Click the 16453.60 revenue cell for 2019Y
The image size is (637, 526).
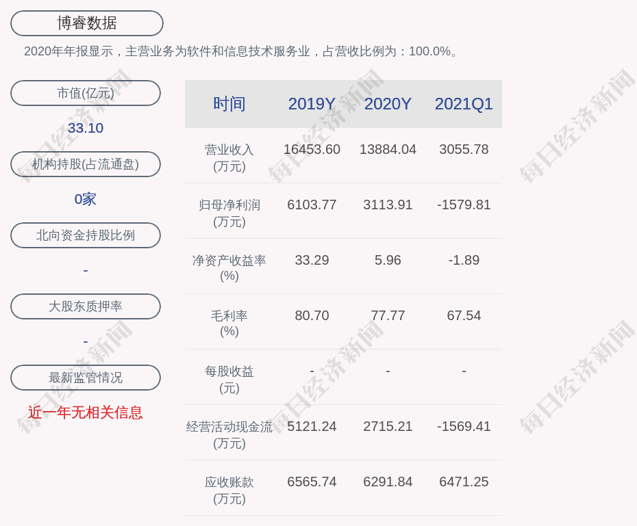click(312, 149)
